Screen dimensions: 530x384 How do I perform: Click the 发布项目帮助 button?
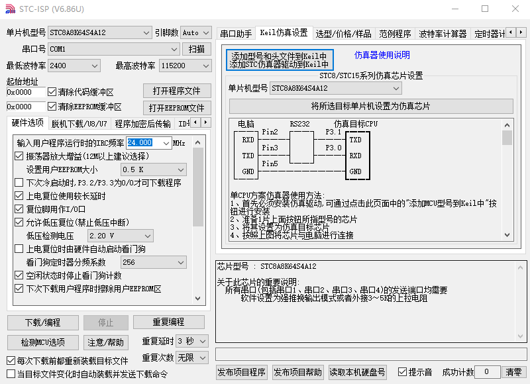click(x=297, y=372)
